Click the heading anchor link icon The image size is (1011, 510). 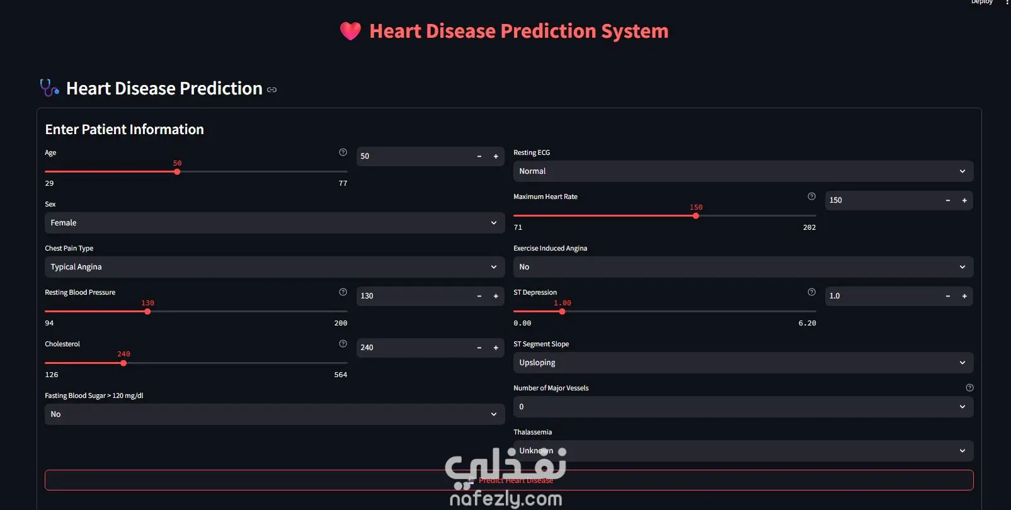click(272, 90)
